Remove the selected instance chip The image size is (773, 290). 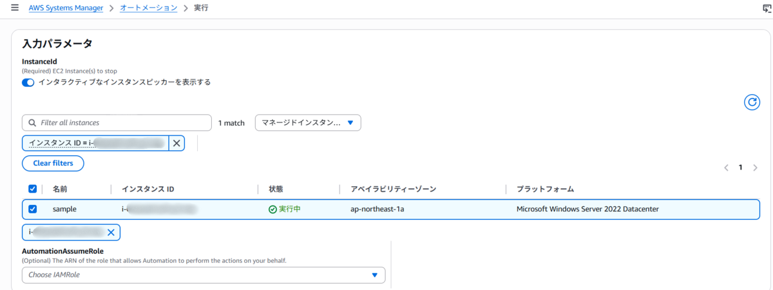point(111,232)
